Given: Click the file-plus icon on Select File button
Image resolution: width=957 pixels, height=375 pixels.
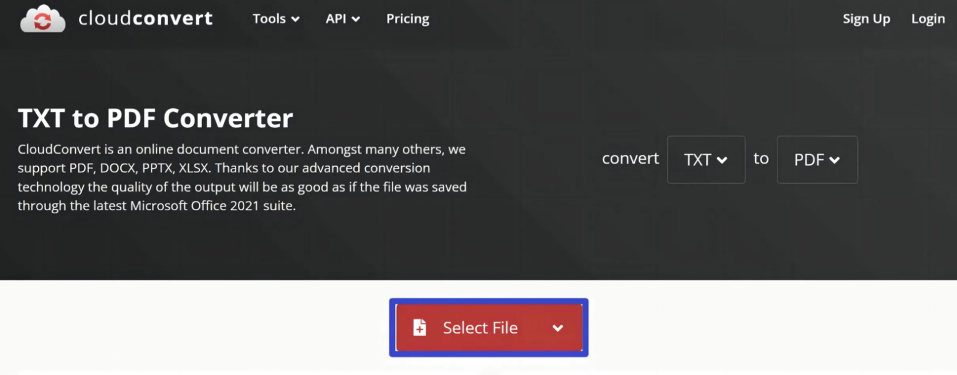Looking at the screenshot, I should (421, 328).
